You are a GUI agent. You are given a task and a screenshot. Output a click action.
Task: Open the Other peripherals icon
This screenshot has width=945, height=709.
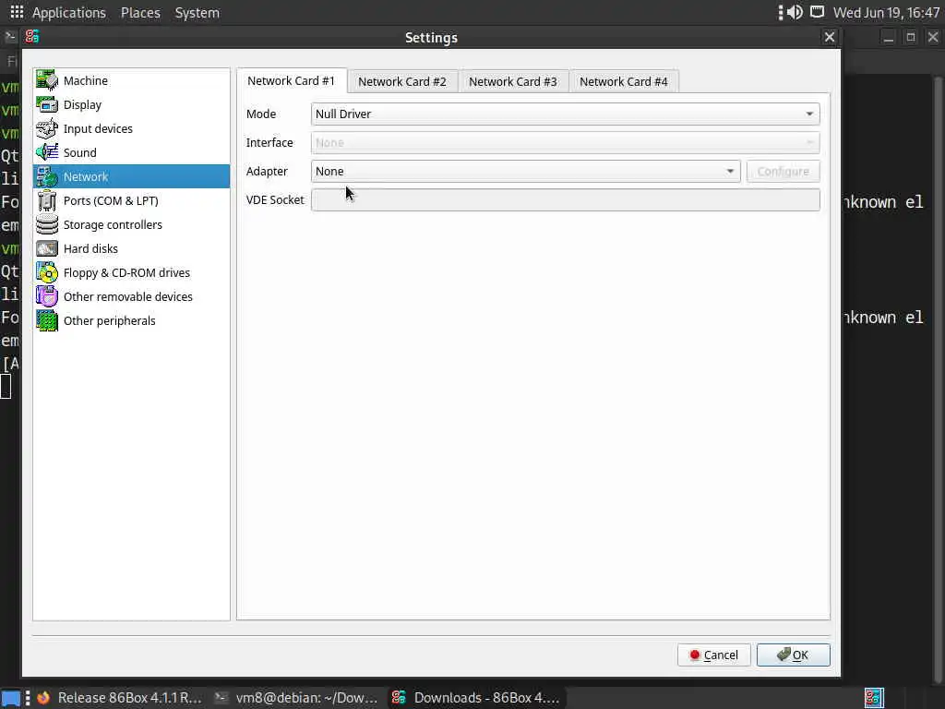click(47, 320)
